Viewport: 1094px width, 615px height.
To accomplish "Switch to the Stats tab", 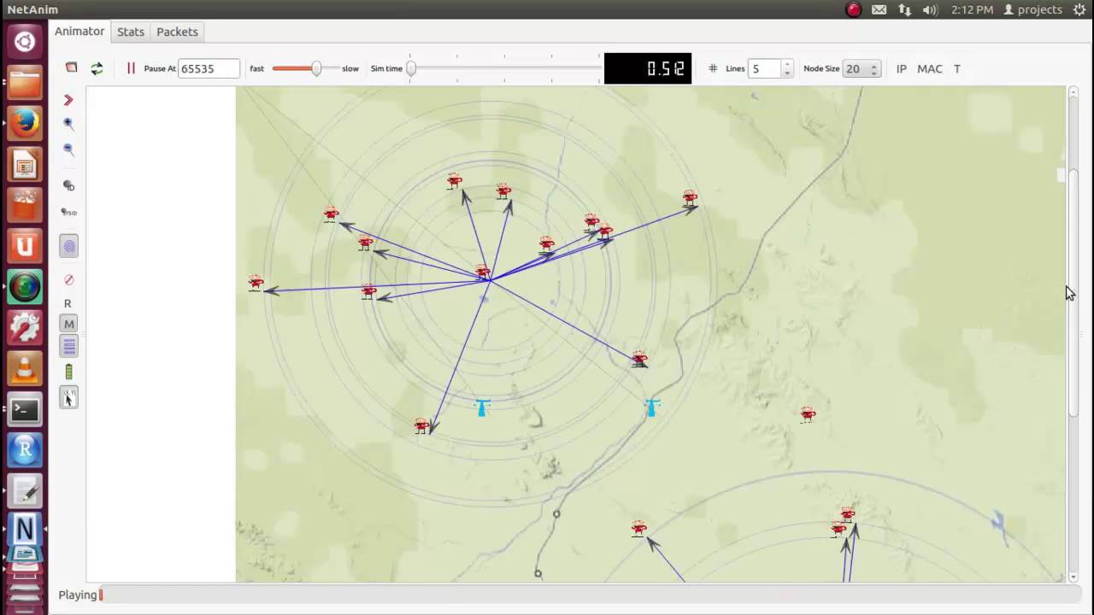I will pos(131,32).
